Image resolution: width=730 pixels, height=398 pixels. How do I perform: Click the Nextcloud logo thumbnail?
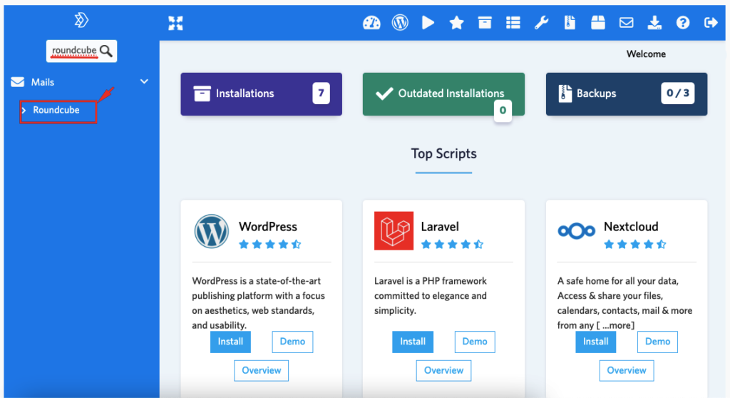(576, 230)
